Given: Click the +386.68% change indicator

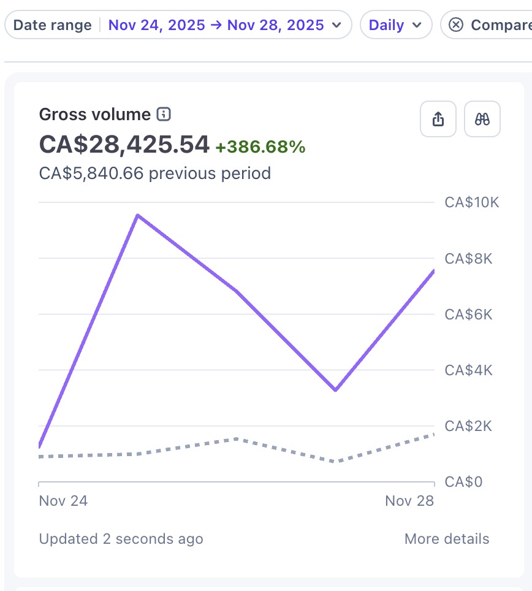Looking at the screenshot, I should (x=260, y=147).
